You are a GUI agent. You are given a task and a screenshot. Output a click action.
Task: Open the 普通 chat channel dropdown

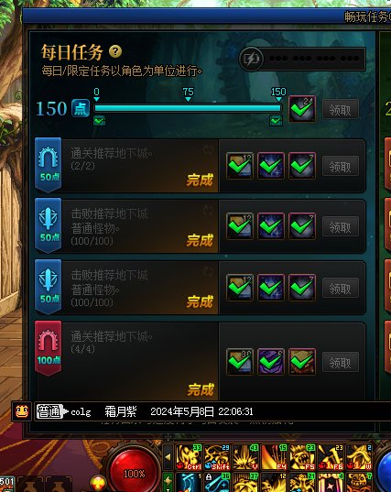(51, 411)
